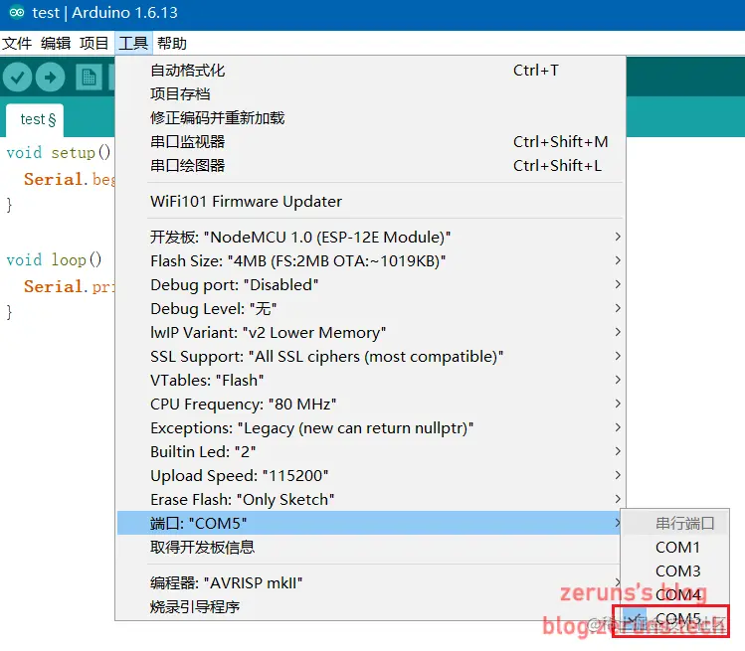The image size is (745, 651).
Task: Expand the 开发板 NodeMCU 1.0 submenu
Action: pos(370,237)
